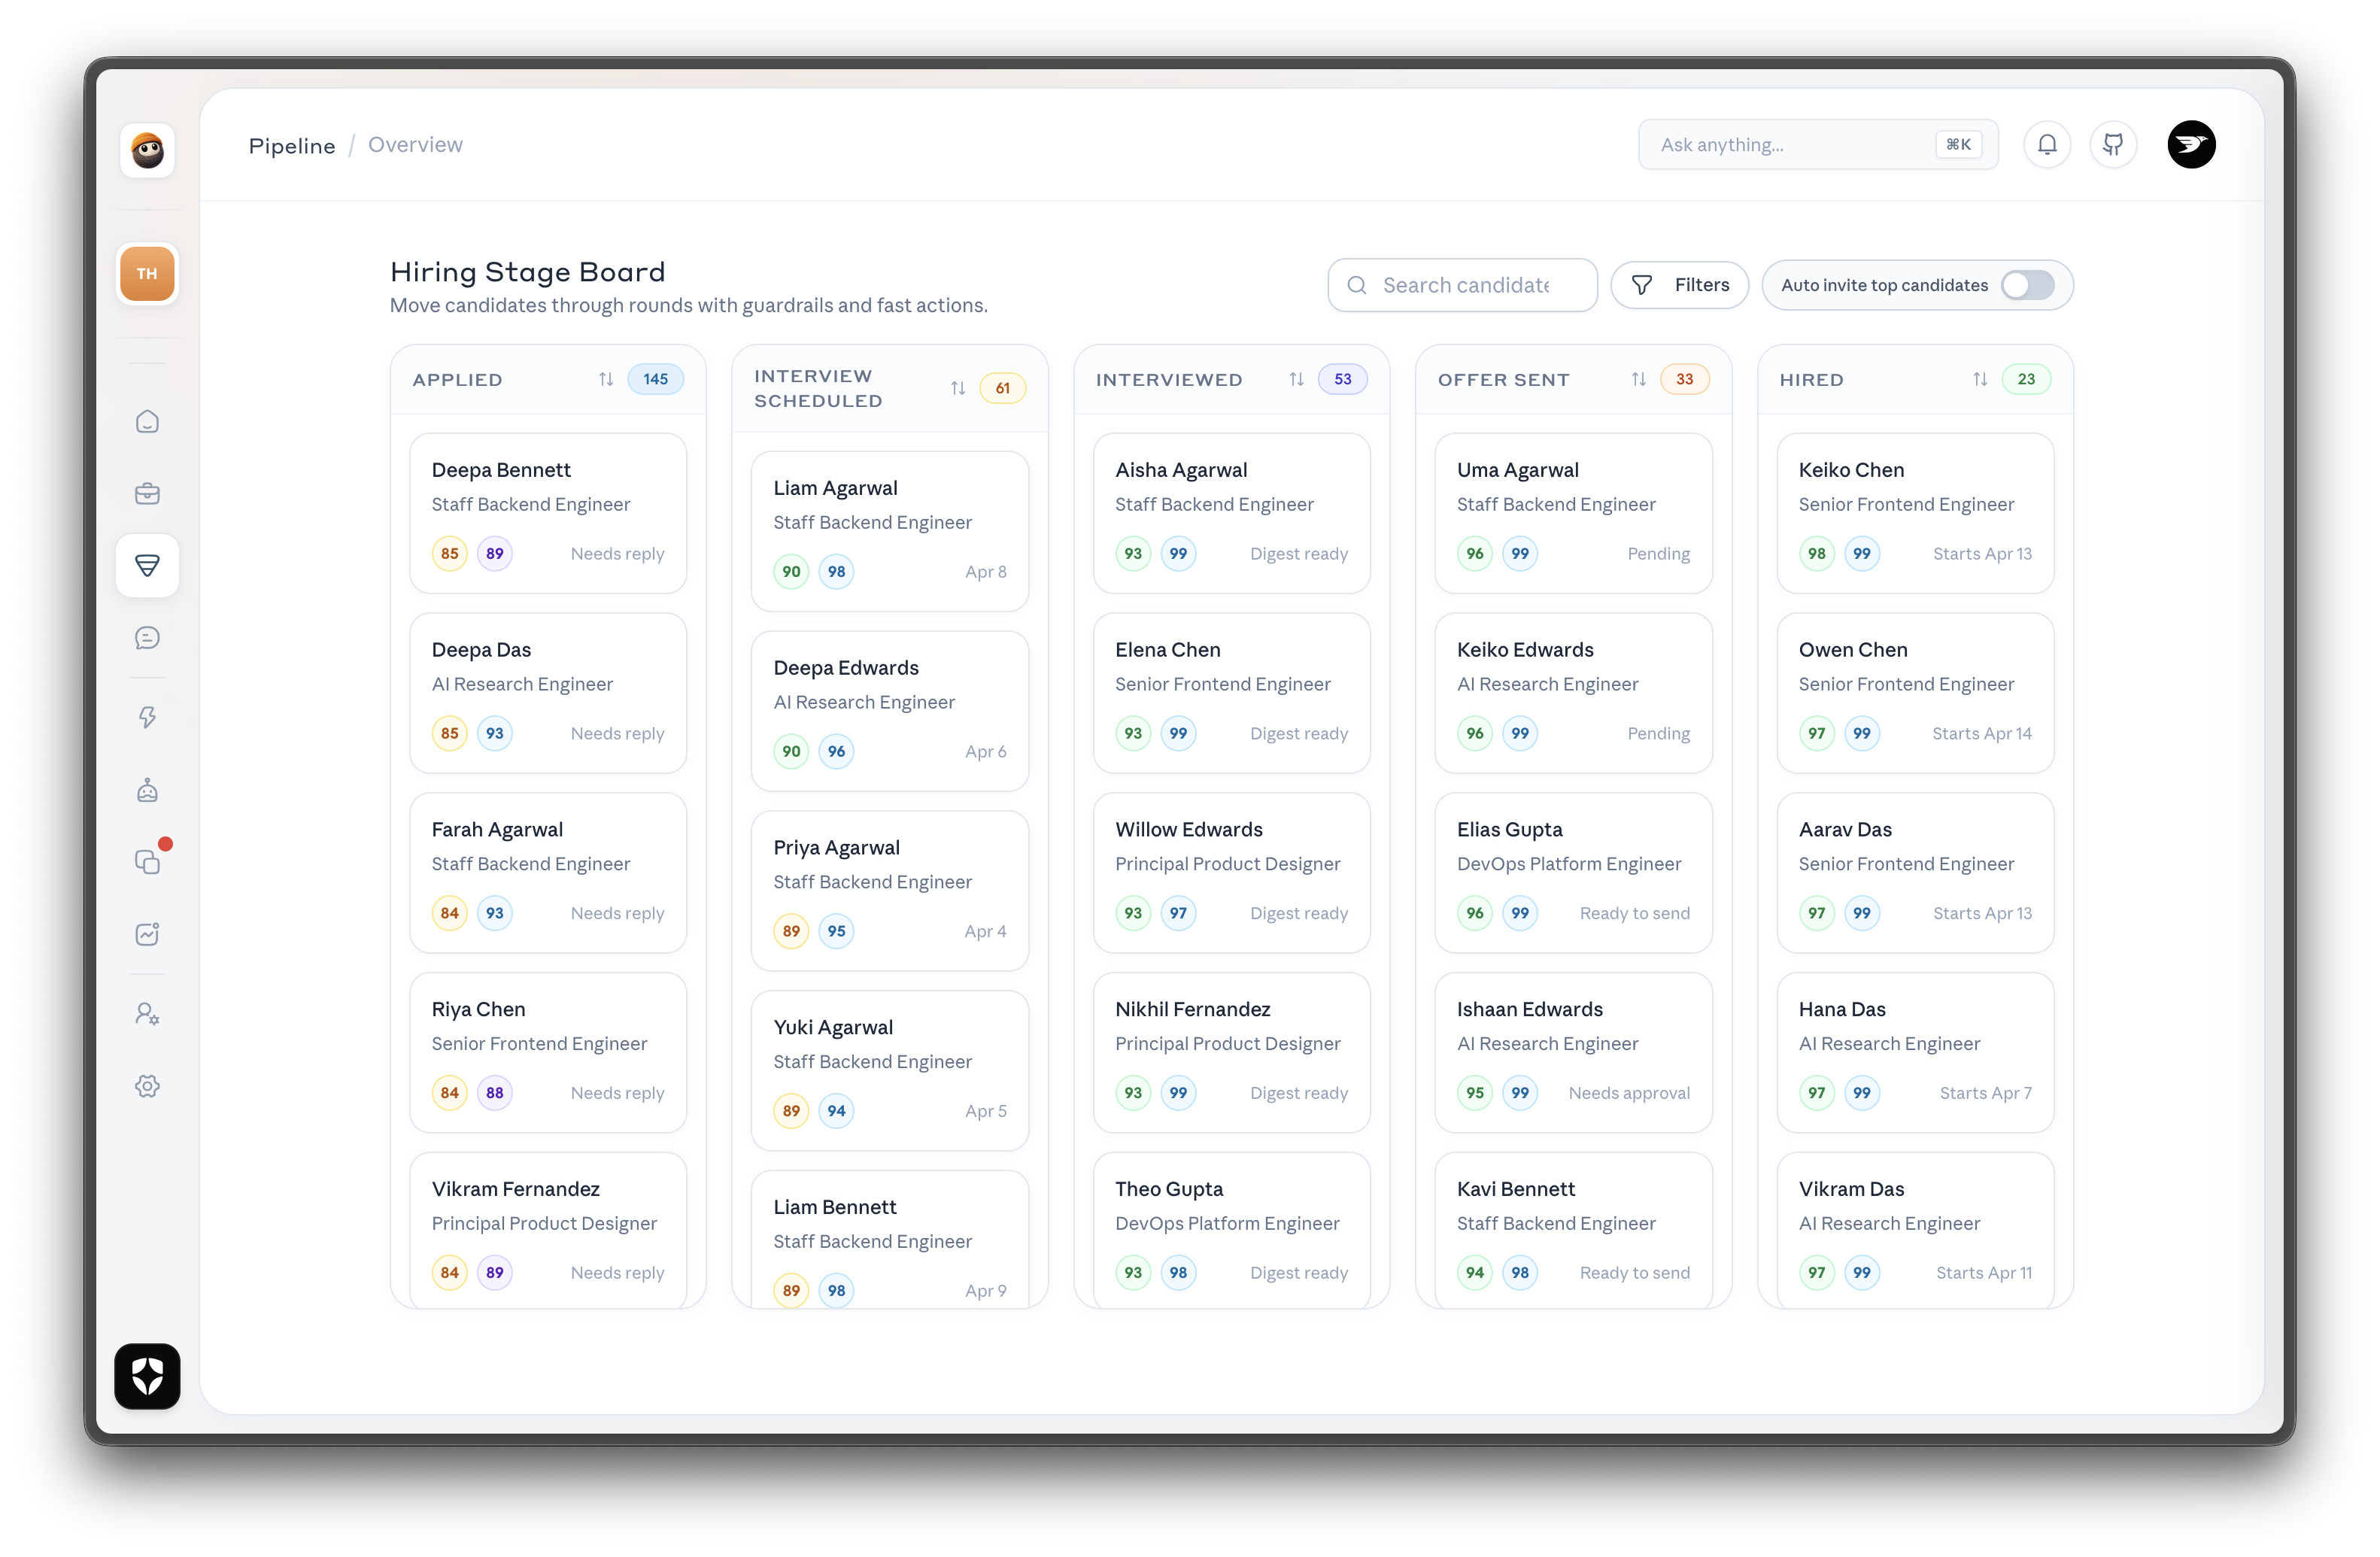Sort the Interviewed column
This screenshot has width=2380, height=1557.
click(1296, 379)
